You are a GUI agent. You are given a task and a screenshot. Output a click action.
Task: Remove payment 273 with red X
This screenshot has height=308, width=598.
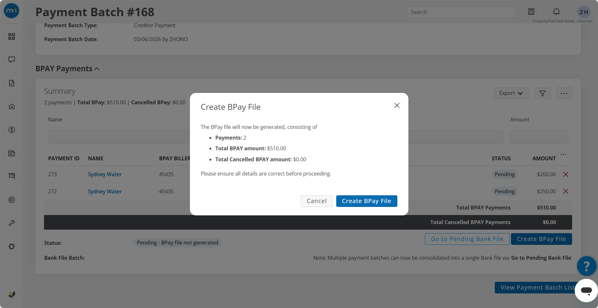(x=566, y=174)
